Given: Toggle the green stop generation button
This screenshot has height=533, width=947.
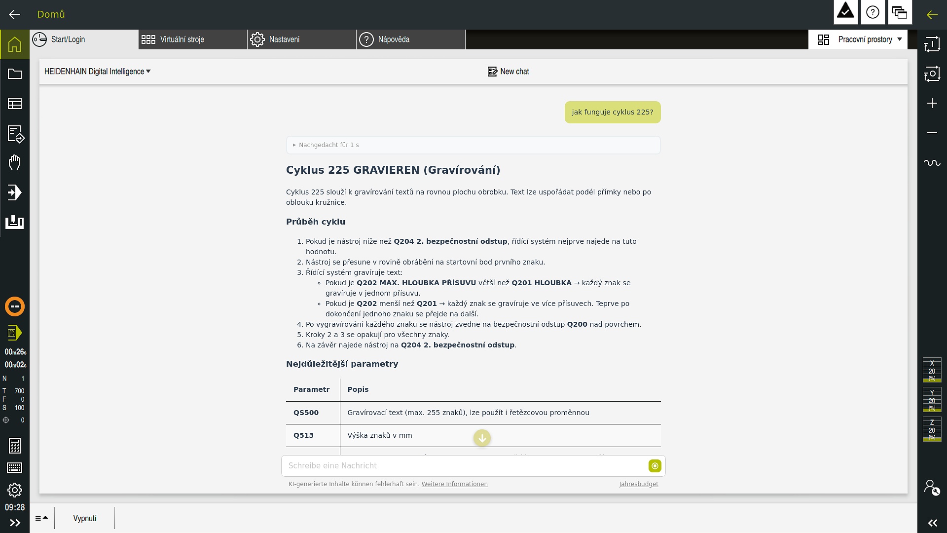Looking at the screenshot, I should pyautogui.click(x=655, y=466).
